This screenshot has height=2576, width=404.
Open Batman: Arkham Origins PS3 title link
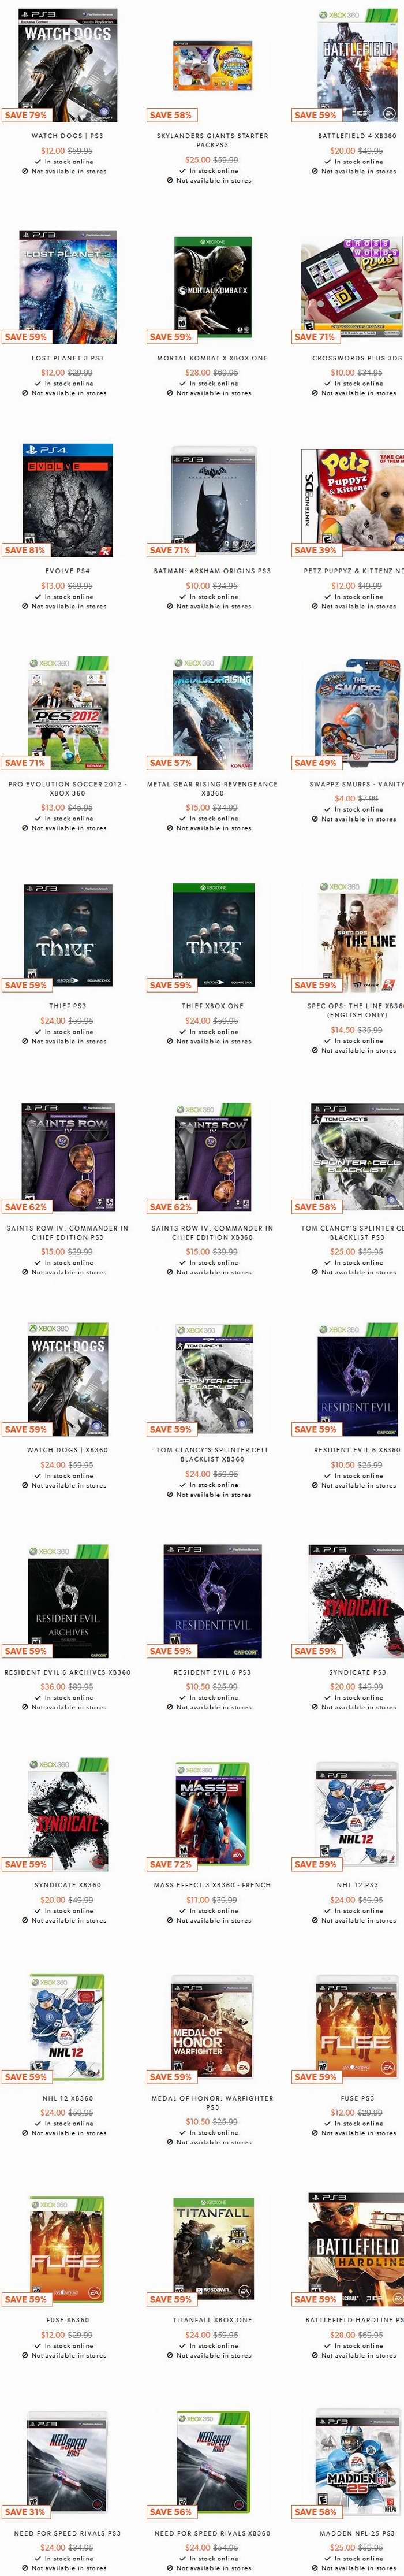(212, 571)
